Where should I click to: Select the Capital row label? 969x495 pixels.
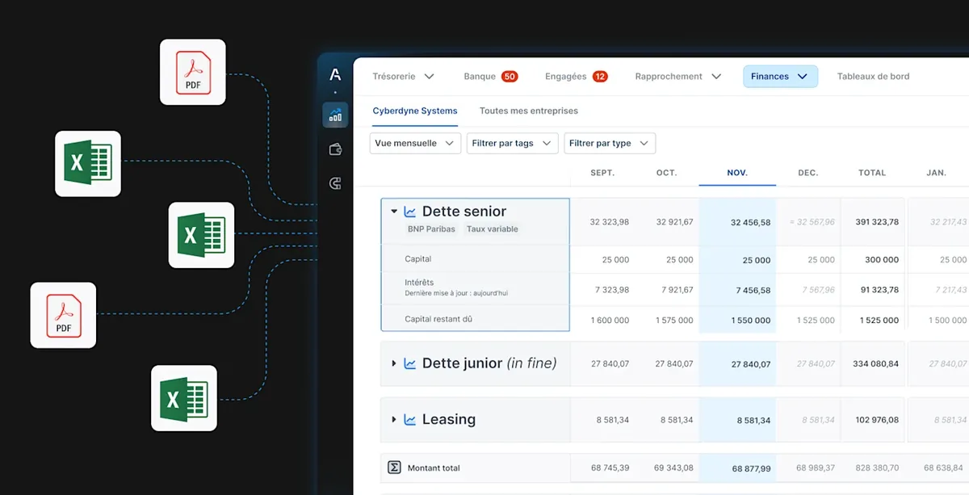coord(418,259)
